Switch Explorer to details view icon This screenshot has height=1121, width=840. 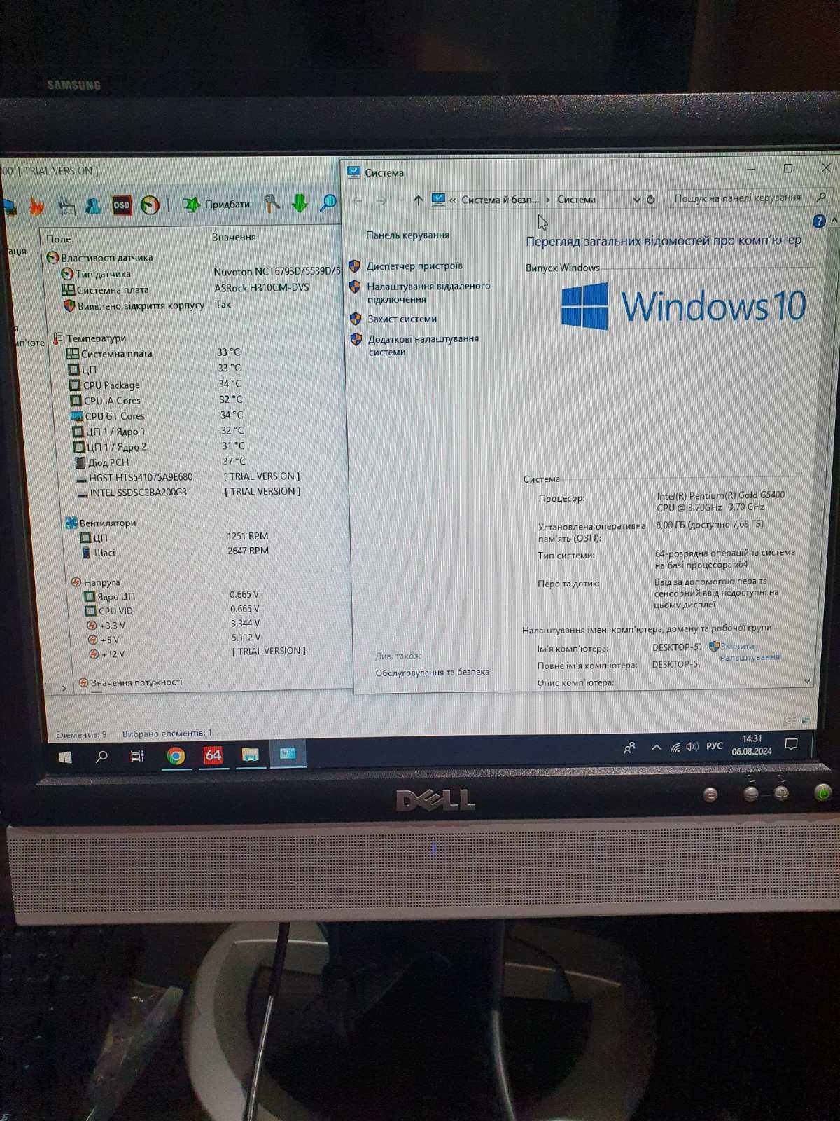pyautogui.click(x=790, y=721)
